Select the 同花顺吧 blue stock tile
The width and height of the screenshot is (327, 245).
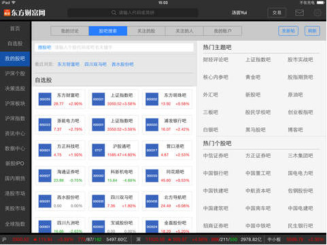152,176
